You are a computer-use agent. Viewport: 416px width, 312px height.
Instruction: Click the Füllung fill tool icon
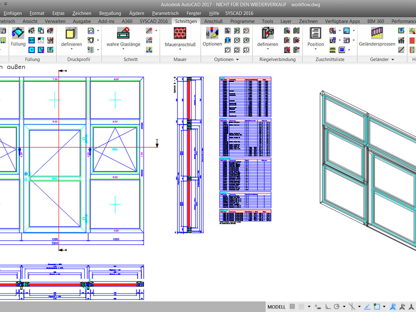point(18,35)
